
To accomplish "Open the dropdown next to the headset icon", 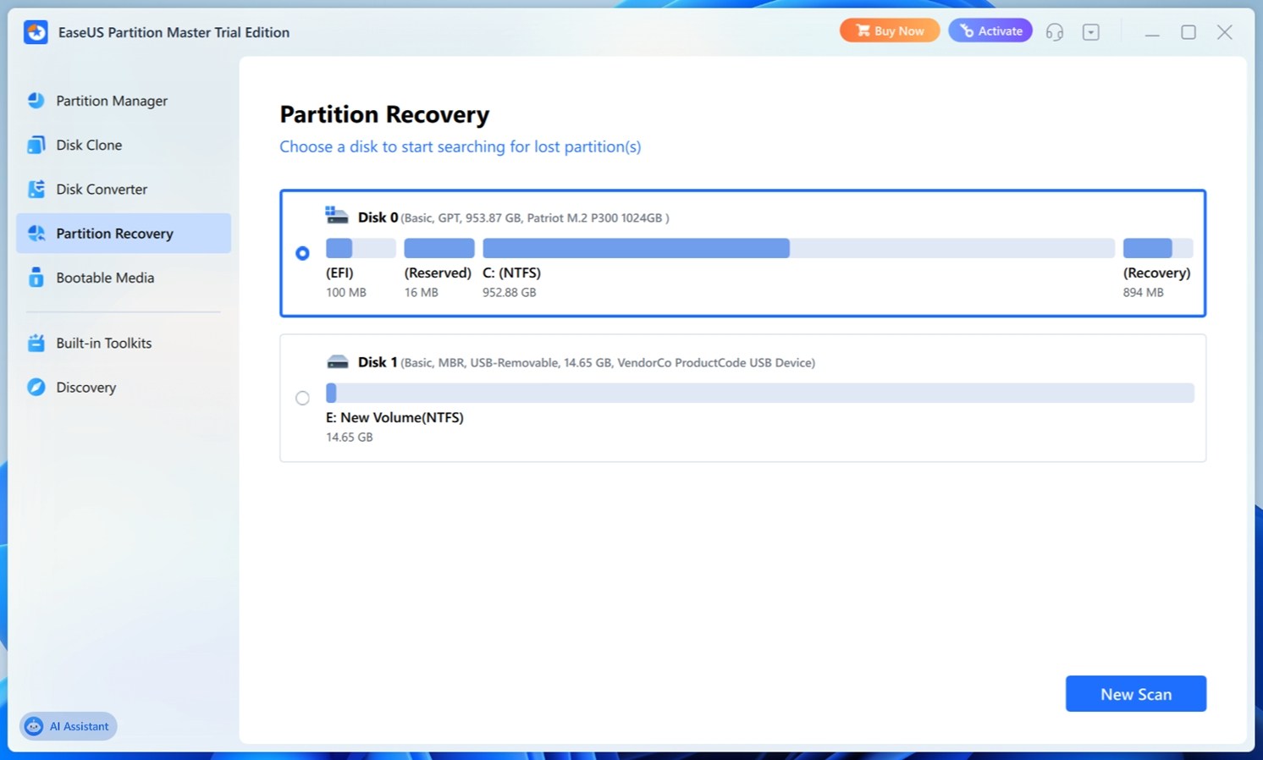I will (1090, 31).
